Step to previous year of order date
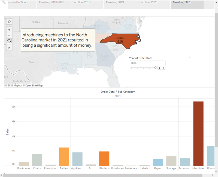The width and height of the screenshot is (218, 177). pyautogui.click(x=159, y=68)
